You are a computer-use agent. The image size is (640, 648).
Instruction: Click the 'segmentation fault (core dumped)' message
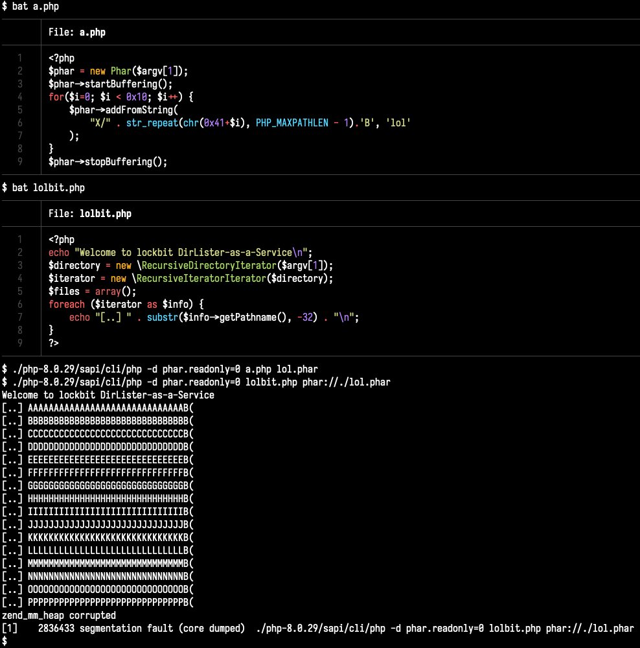[x=162, y=629]
